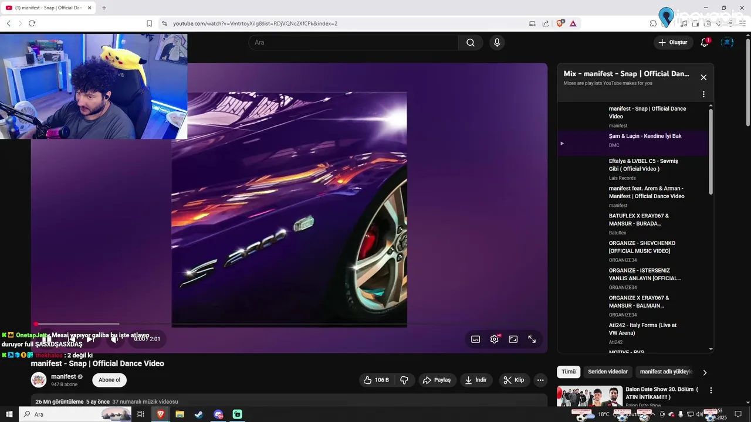The width and height of the screenshot is (751, 422).
Task: Open Discord from the taskbar
Action: coord(218,414)
